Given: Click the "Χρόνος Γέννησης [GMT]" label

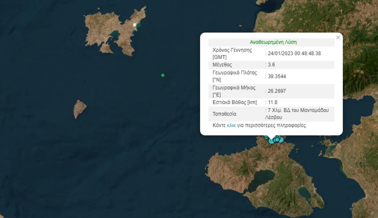Looking at the screenshot, I should (x=232, y=53).
